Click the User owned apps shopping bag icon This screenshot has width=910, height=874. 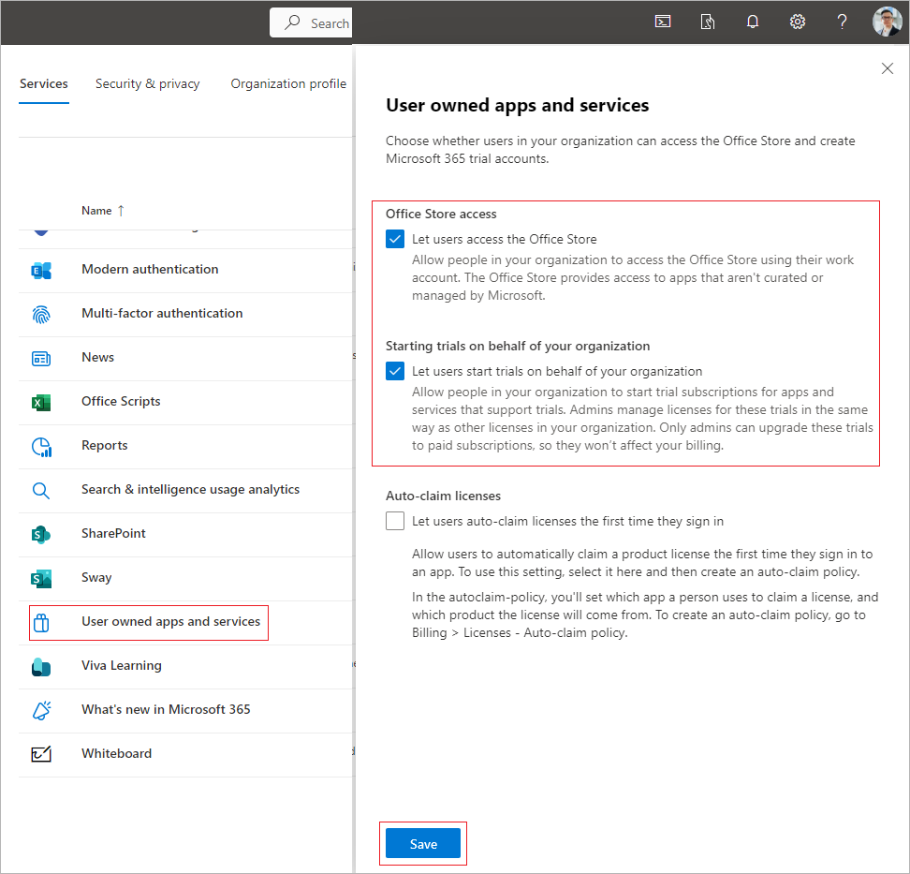pyautogui.click(x=41, y=623)
